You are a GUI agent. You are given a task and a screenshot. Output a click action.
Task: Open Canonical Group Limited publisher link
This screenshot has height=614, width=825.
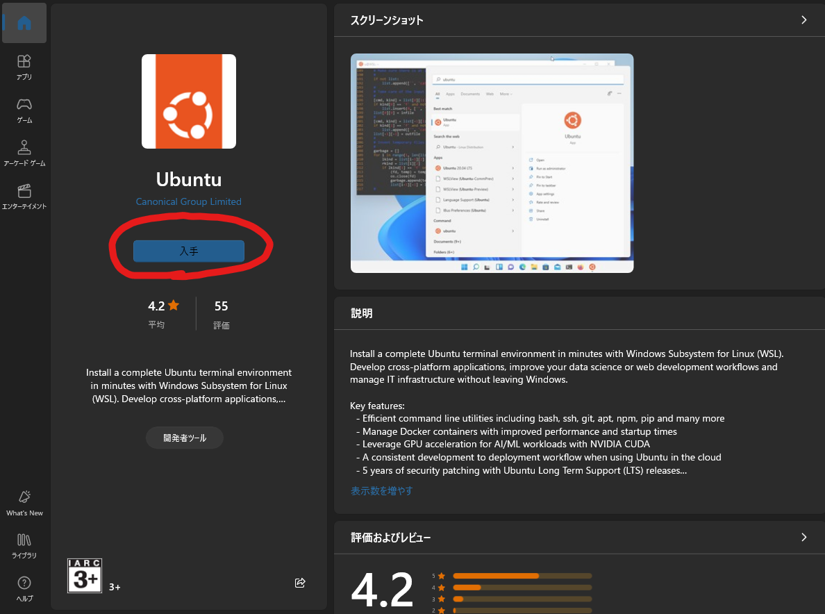point(189,201)
